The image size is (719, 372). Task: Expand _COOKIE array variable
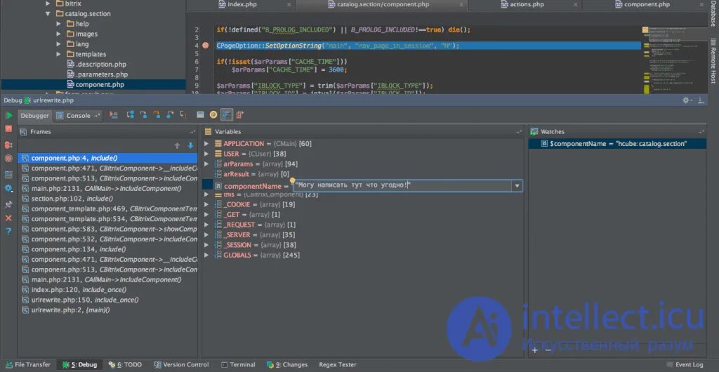[207, 204]
